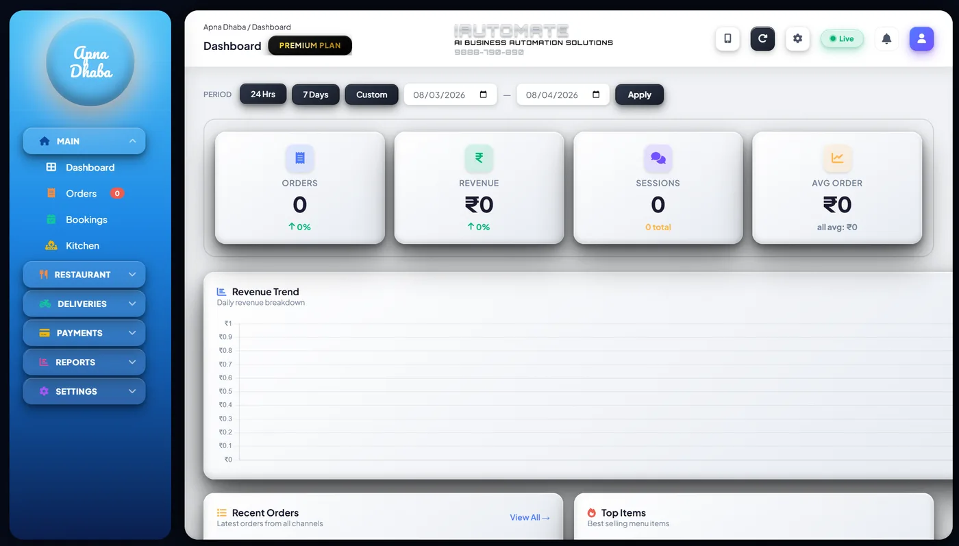
Task: Click 'Daily revenue breakdown' subtitle
Action: (261, 303)
